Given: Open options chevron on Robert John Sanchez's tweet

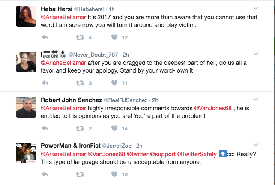Looking at the screenshot, I should [256, 100].
